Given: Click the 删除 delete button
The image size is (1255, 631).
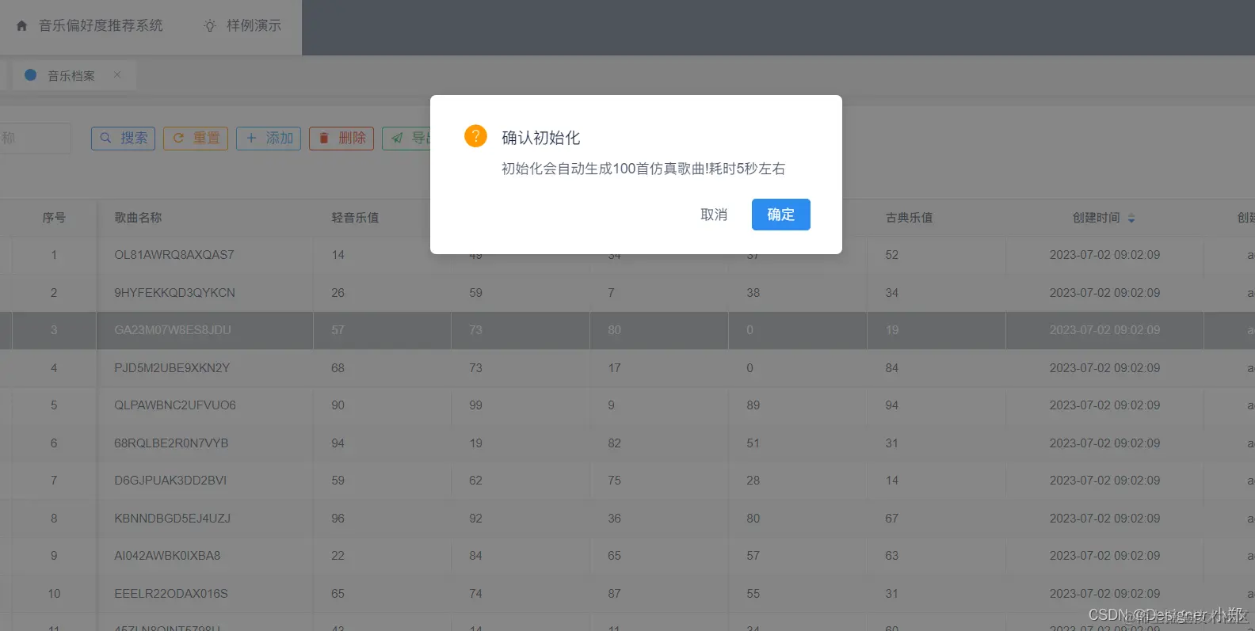Looking at the screenshot, I should (x=341, y=138).
